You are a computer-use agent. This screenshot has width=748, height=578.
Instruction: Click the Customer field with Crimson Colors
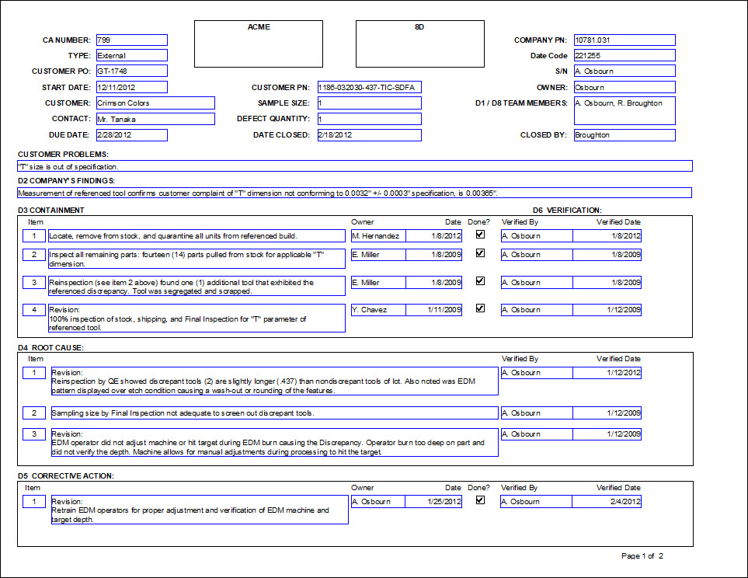[x=155, y=103]
